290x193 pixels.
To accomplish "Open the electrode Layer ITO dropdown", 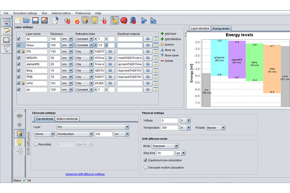I will tap(93, 127).
